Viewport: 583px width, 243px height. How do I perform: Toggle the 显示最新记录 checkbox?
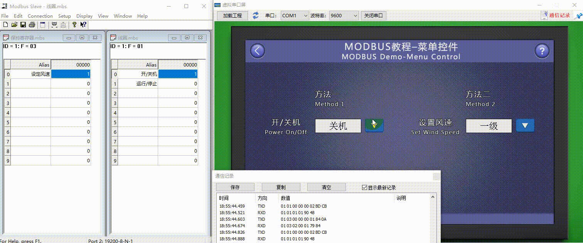click(364, 188)
